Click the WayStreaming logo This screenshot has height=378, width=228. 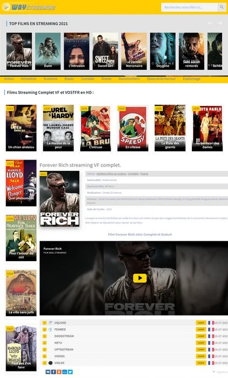[x=29, y=7]
